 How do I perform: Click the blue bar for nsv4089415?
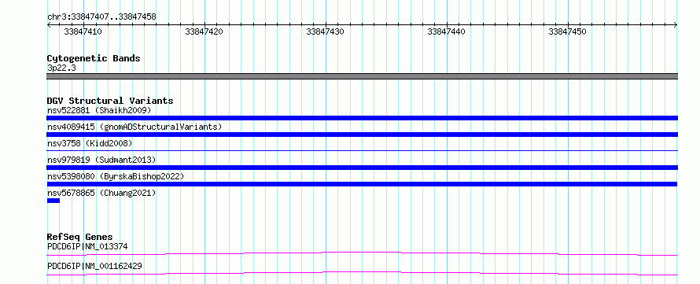tap(362, 135)
